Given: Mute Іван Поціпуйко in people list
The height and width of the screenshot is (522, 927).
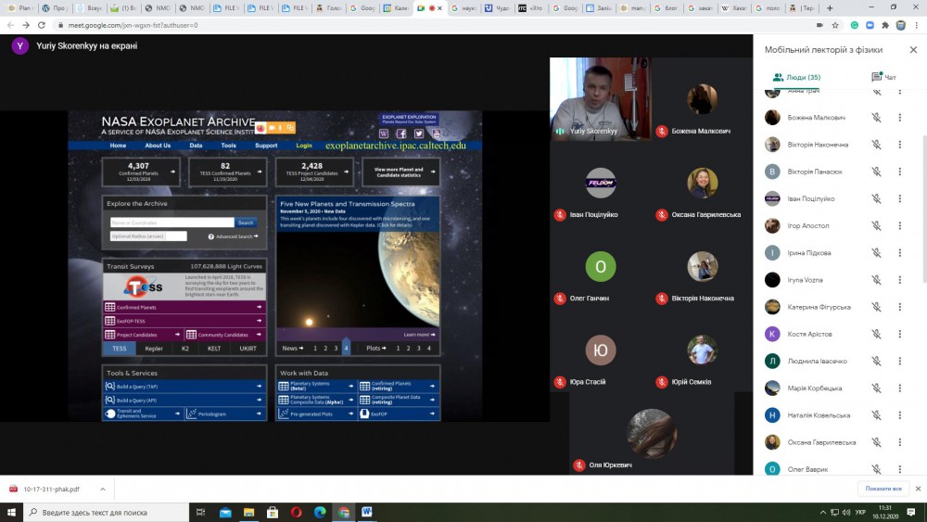Looking at the screenshot, I should tap(876, 198).
